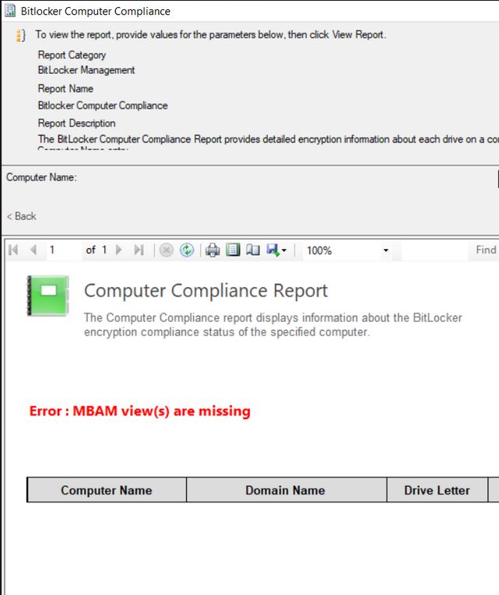Viewport: 499px width, 595px height.
Task: Click the Bitlocker Computer Compliance title icon
Action: tap(10, 11)
